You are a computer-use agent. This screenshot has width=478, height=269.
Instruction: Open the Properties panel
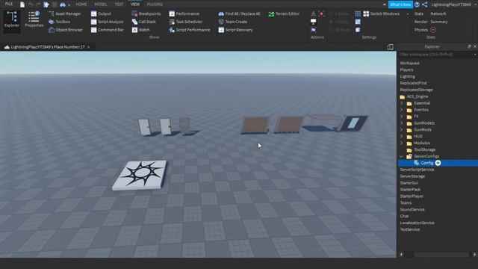[x=34, y=19]
